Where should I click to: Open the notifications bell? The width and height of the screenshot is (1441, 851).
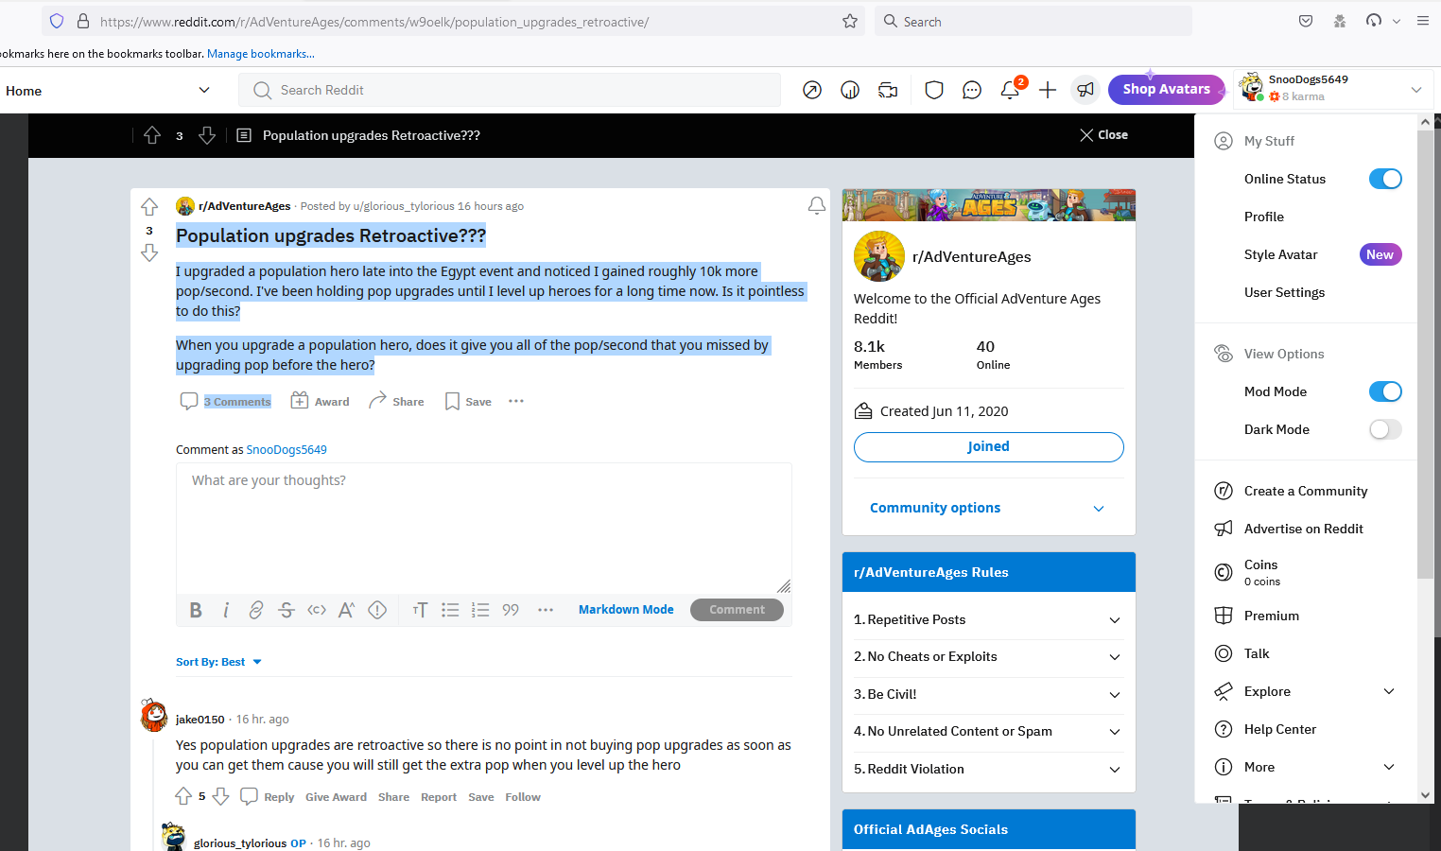click(x=1009, y=90)
